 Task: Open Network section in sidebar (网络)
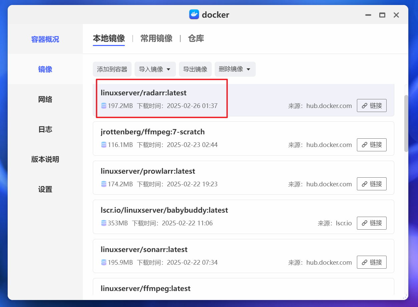coord(45,99)
